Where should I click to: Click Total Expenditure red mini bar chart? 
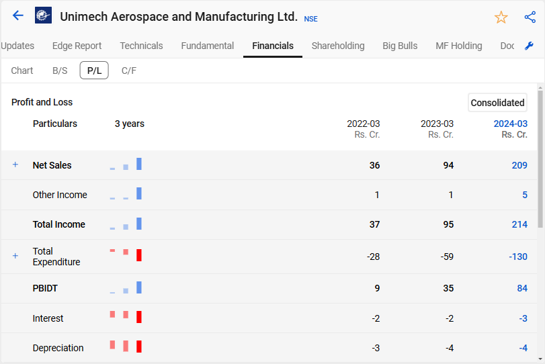point(126,255)
